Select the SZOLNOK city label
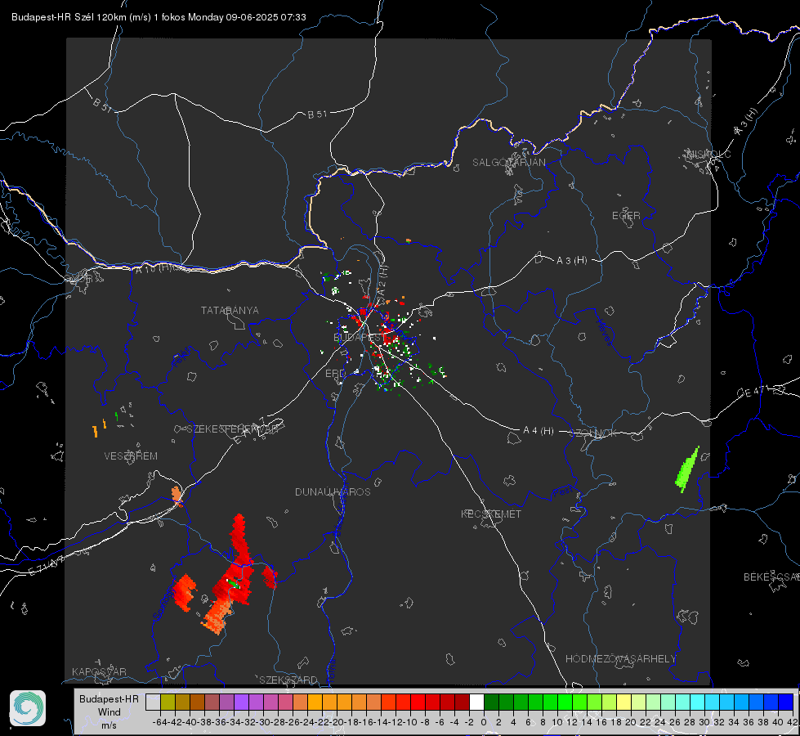Image resolution: width=800 pixels, height=736 pixels. click(x=594, y=433)
